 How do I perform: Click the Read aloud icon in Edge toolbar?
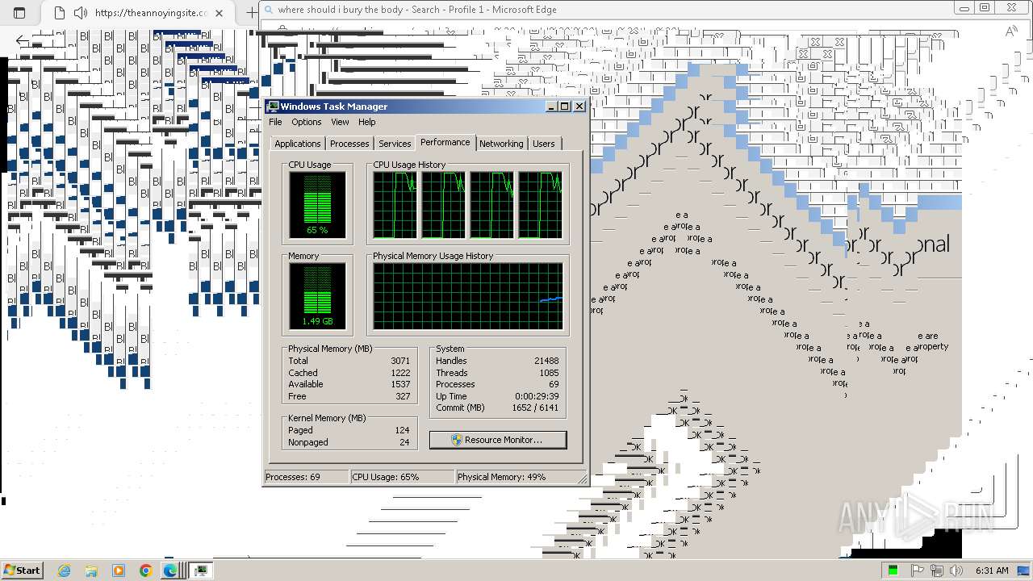(x=1010, y=31)
